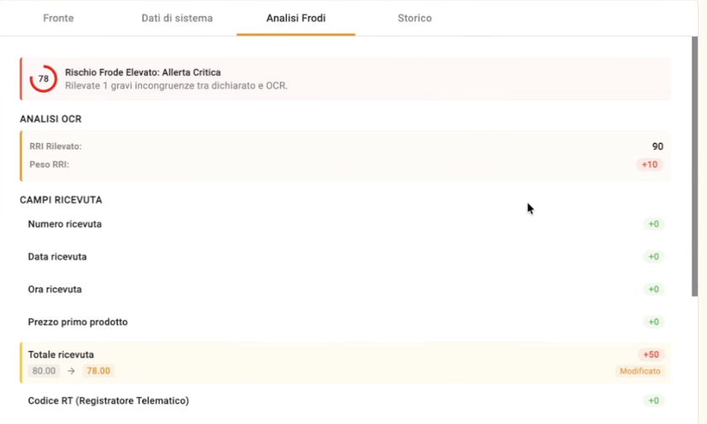
Task: Click the Modificato tag
Action: 641,371
